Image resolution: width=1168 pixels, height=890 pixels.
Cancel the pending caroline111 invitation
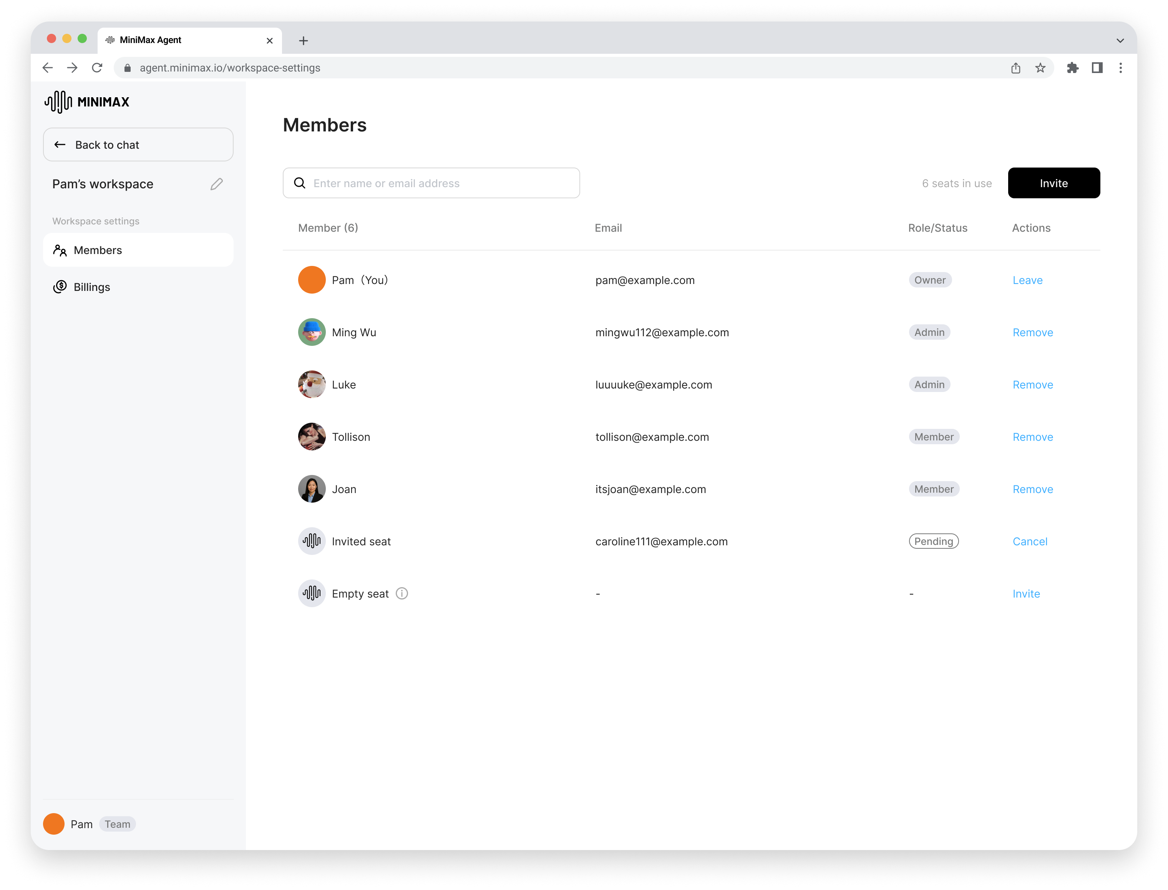[1029, 541]
